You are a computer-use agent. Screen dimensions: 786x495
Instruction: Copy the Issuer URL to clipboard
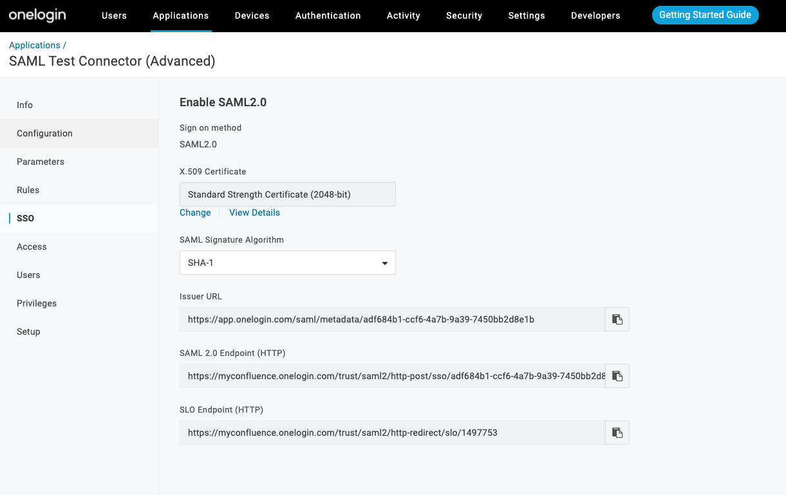[617, 319]
